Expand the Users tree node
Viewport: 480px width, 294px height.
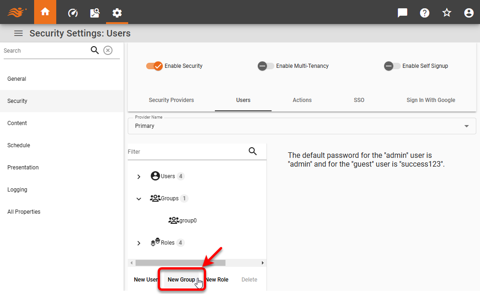[x=138, y=176]
